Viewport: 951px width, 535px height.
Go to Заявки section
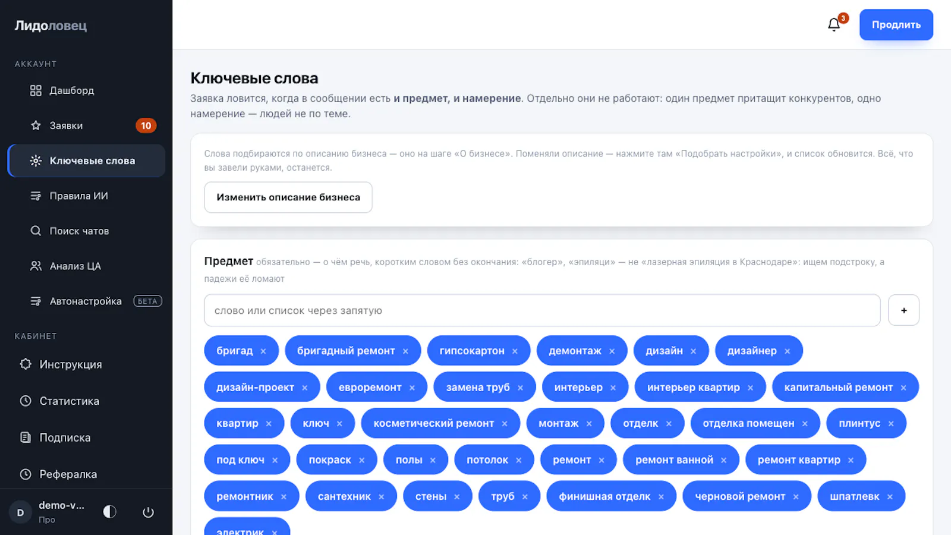[x=86, y=125]
